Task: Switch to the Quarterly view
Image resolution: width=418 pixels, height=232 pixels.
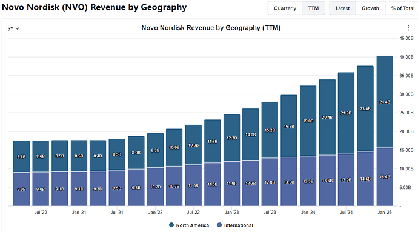Action: pos(285,8)
